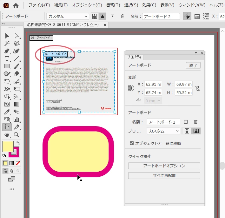Image resolution: width=225 pixels, height=218 pixels.
Task: Set paint type to None
Action: click(18, 163)
